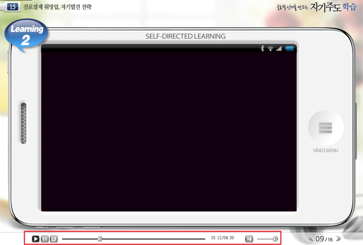Screen dimensions: 363x245
Task: Open the VIDEO MENU round button
Action: [325, 128]
